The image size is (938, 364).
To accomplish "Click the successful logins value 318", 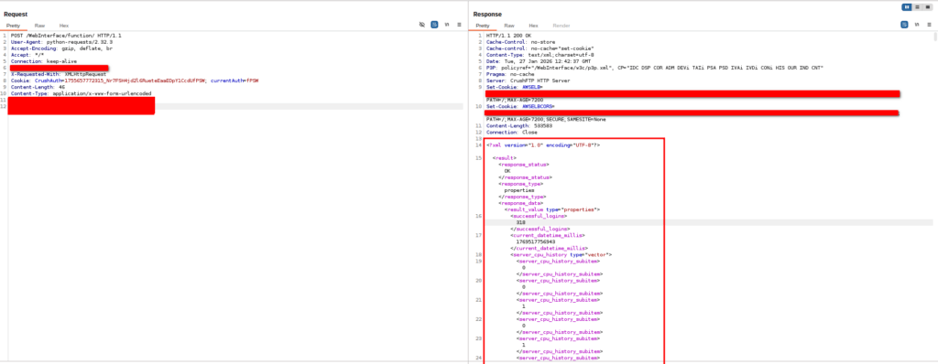I will [x=521, y=222].
